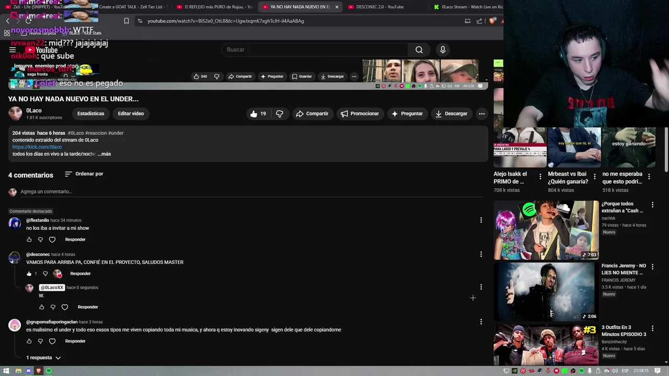This screenshot has height=376, width=669.
Task: Open the 0Laco channel avatar
Action: tap(15, 113)
